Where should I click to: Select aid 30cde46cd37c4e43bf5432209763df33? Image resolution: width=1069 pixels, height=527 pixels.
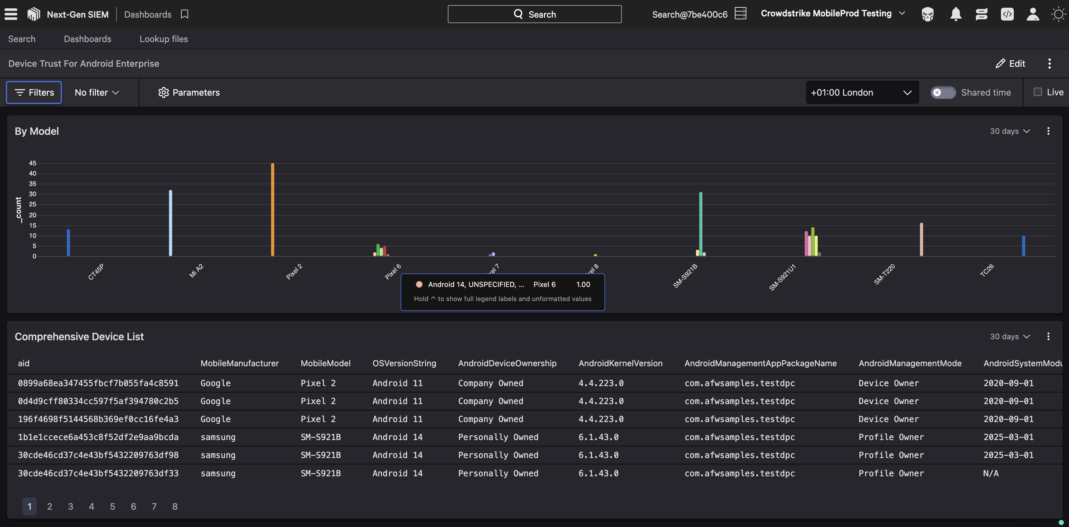(98, 473)
